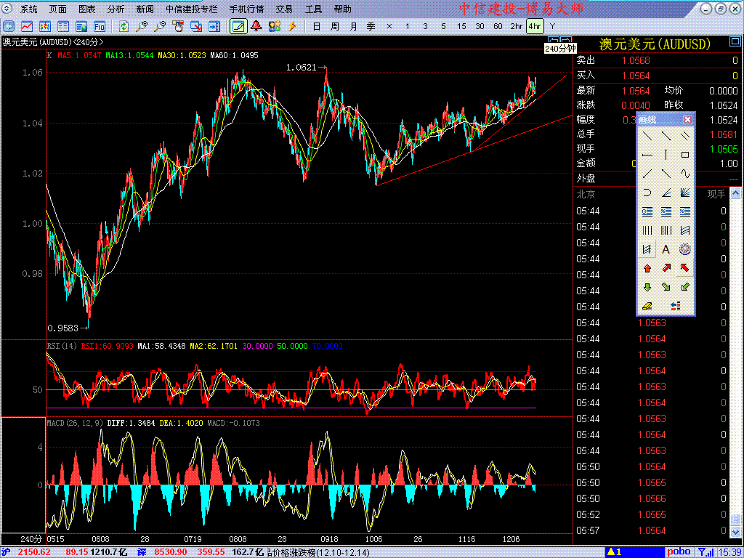
Task: Open the 页面 menu
Action: tap(58, 9)
